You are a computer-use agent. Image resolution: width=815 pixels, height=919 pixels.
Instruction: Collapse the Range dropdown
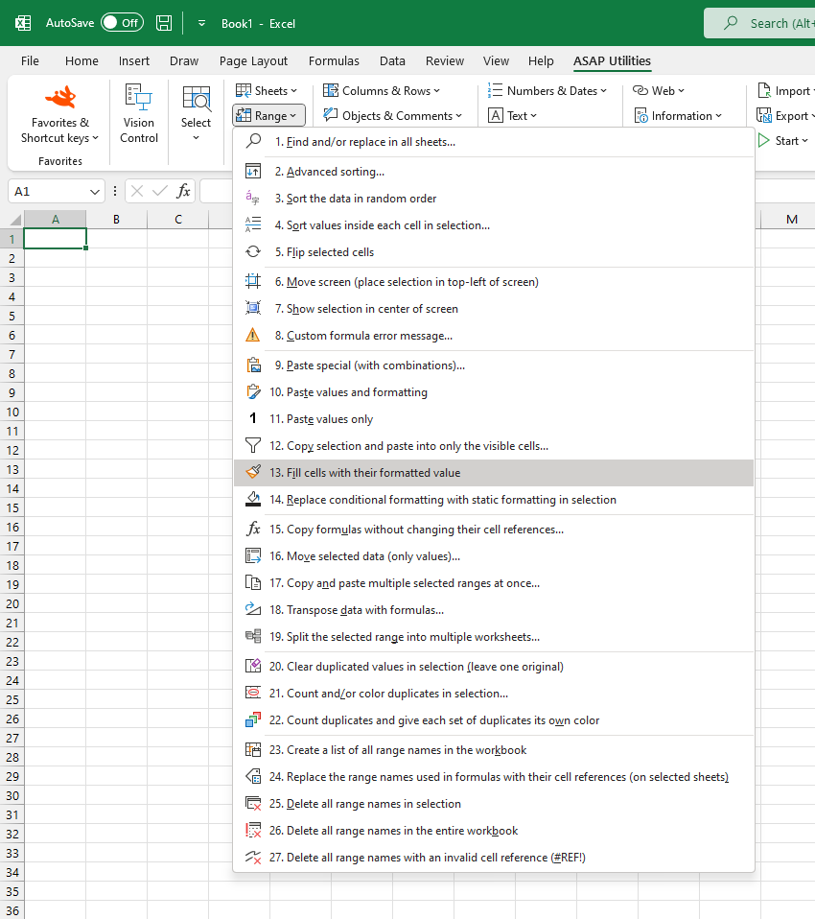click(x=268, y=115)
